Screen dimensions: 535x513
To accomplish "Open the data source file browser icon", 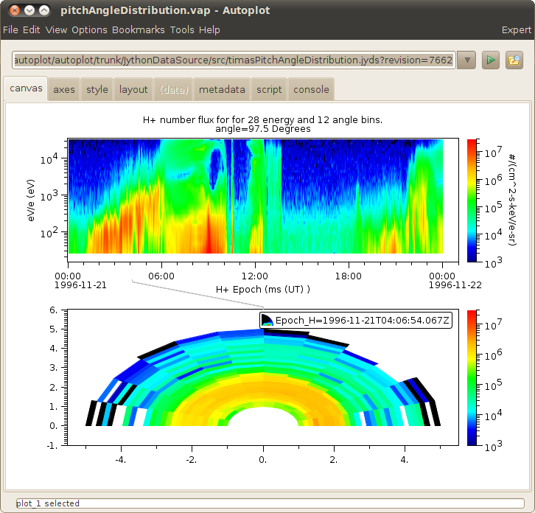I will coord(514,60).
